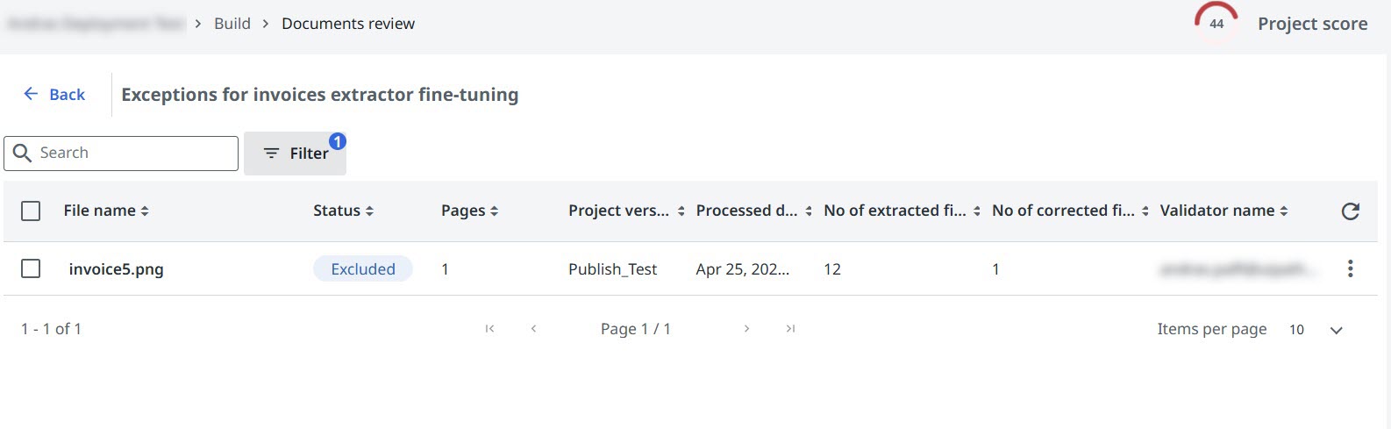Open the Filter button

tap(296, 154)
